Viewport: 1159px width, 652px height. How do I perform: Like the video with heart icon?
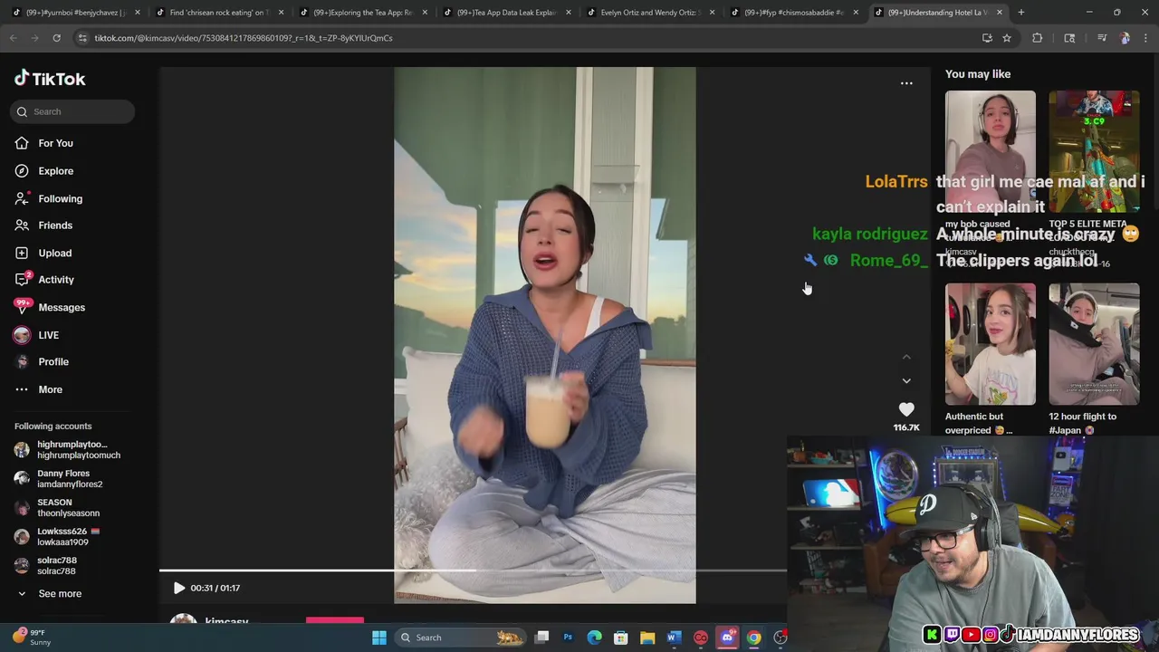tap(906, 409)
